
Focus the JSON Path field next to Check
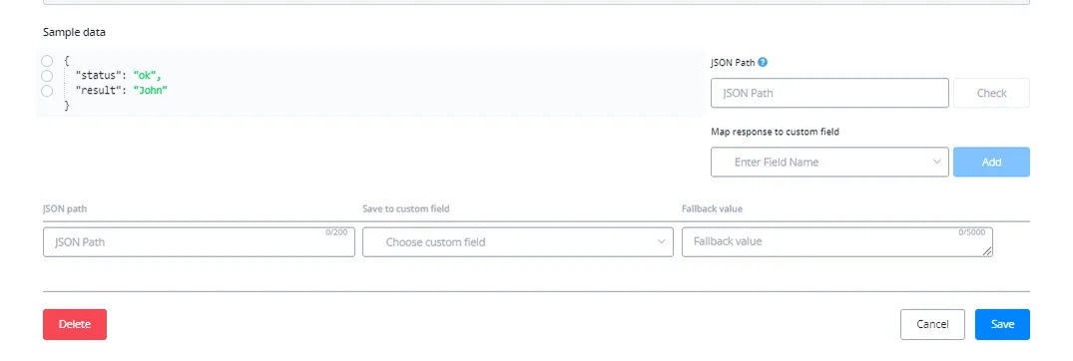tap(829, 93)
